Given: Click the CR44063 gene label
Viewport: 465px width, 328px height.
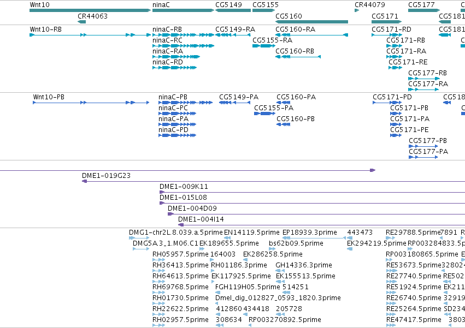Looking at the screenshot, I should [x=92, y=16].
